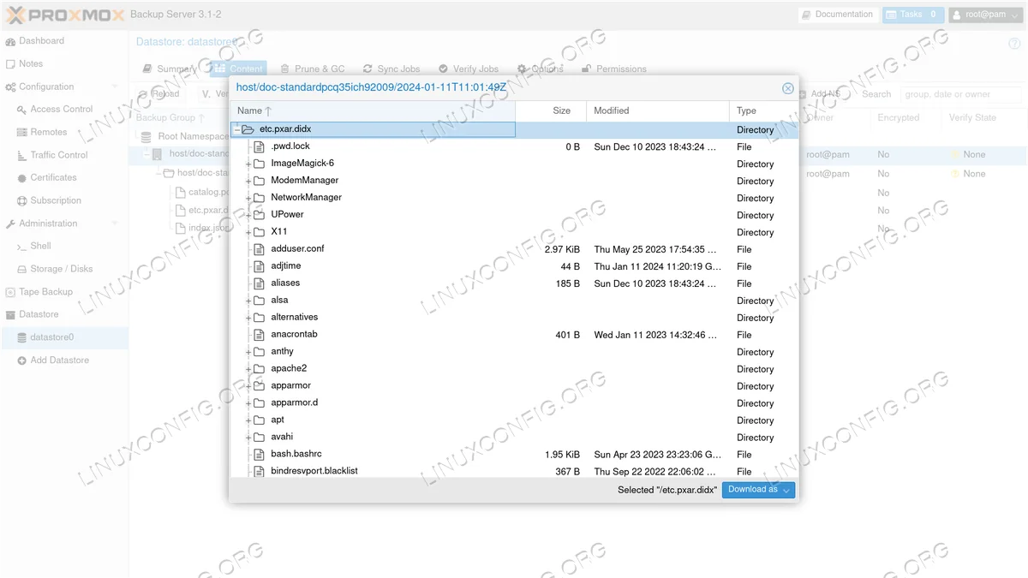Expand the ModemManager directory
1028x578 pixels.
tap(248, 181)
